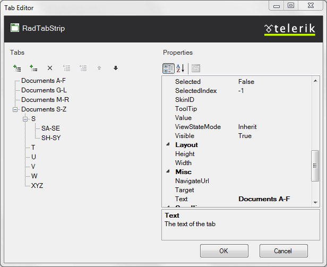The width and height of the screenshot is (327, 267).
Task: Collapse the Misc property category
Action: pyautogui.click(x=169, y=172)
